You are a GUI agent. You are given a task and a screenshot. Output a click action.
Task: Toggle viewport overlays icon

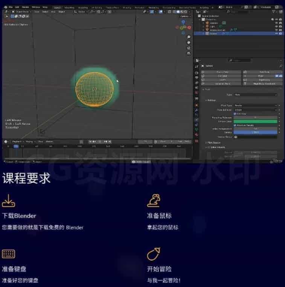click(161, 12)
